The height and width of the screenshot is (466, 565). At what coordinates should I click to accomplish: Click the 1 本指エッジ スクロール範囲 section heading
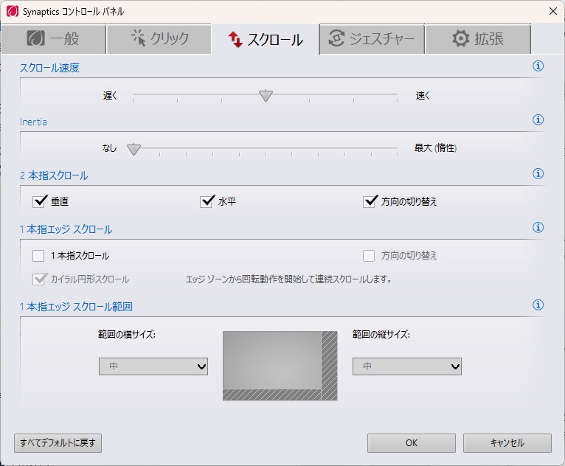[x=77, y=307]
